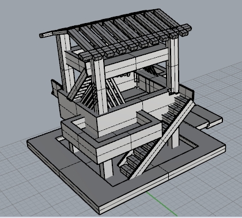Click the upper stair flight on right side
The height and width of the screenshot is (218, 242).
pos(174,110)
